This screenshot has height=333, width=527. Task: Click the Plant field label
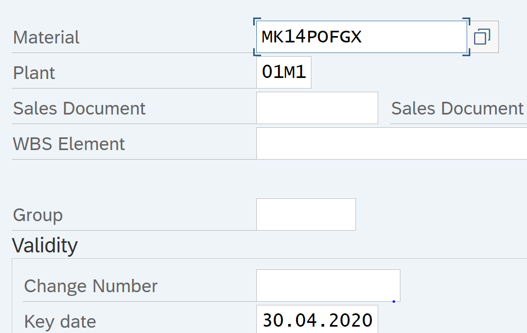point(34,73)
